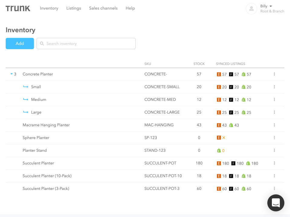Open the Sales channels page
This screenshot has width=290, height=217.
(x=103, y=8)
